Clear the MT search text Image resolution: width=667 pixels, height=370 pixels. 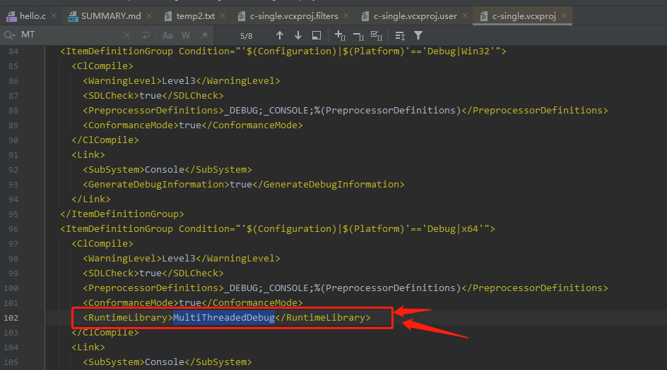click(x=127, y=35)
